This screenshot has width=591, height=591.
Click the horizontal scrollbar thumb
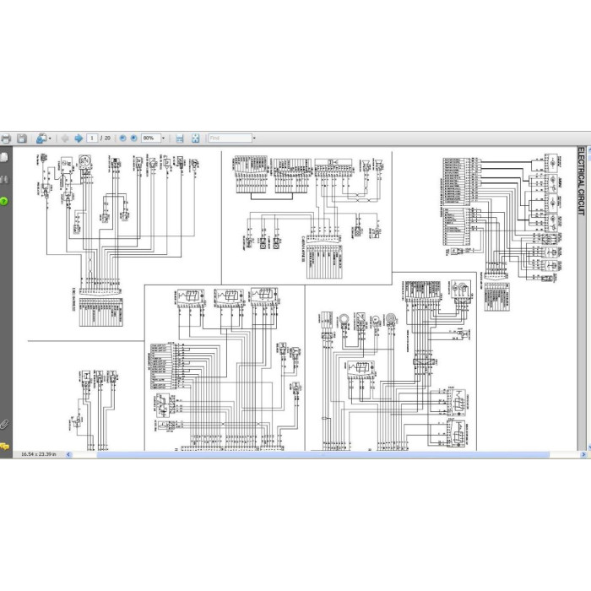323,454
